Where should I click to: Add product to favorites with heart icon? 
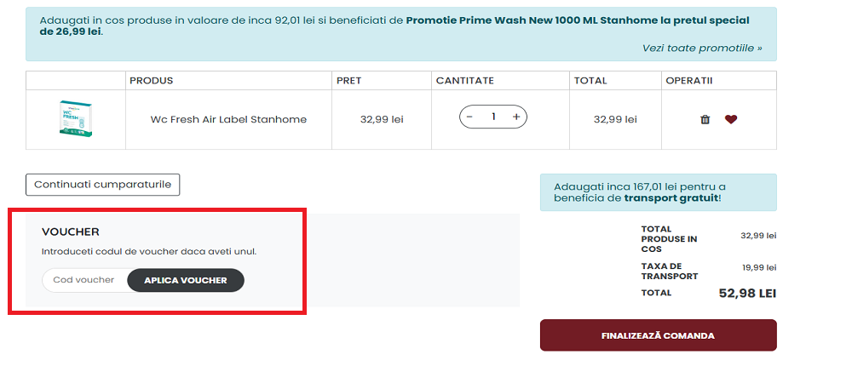click(x=731, y=120)
